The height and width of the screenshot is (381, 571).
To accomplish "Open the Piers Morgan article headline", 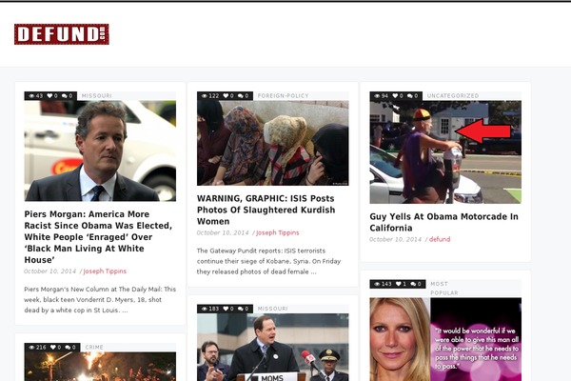I will point(98,236).
